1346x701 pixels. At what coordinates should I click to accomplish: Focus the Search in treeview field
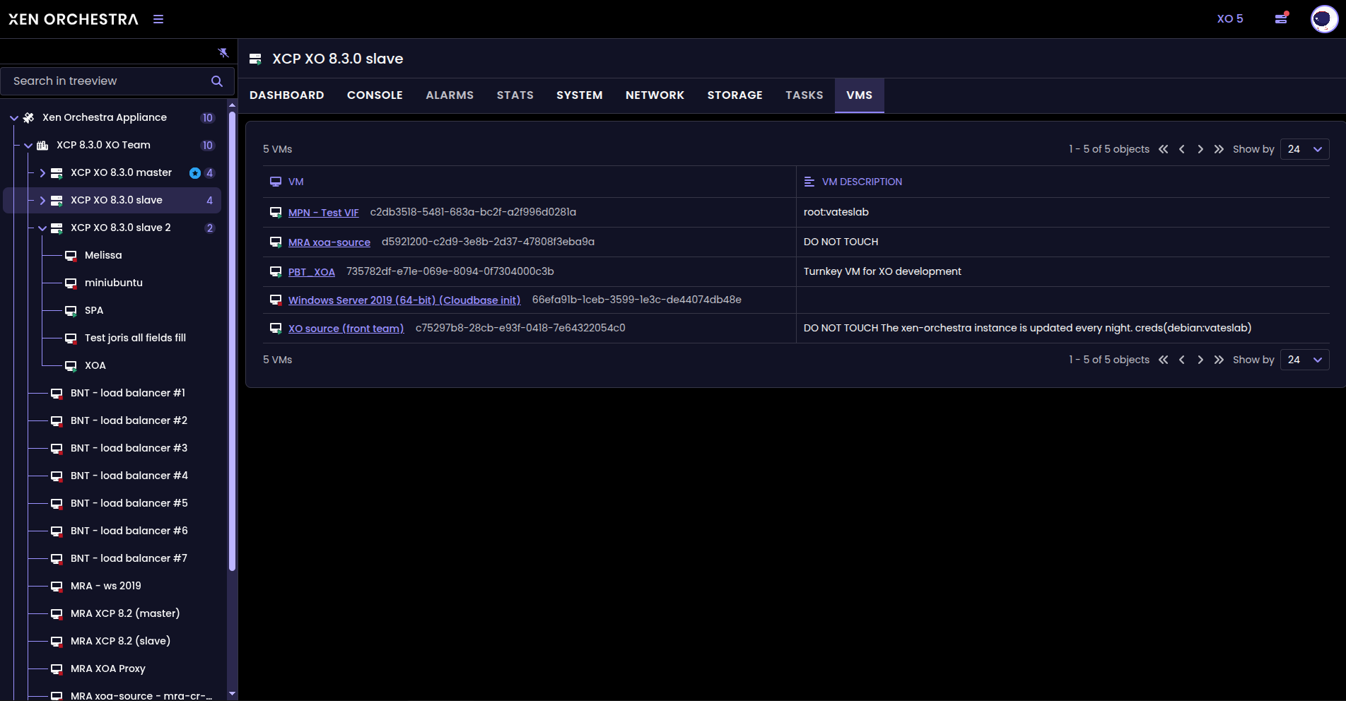[106, 81]
